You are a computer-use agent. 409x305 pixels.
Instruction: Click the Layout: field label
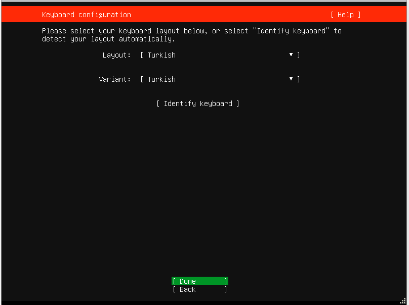click(116, 55)
